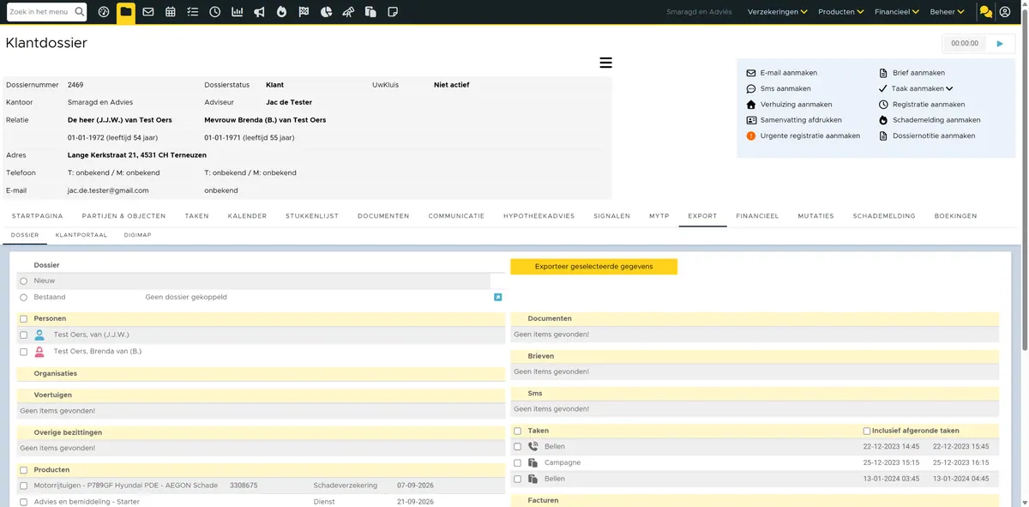Open the clock icon in top toolbar
The width and height of the screenshot is (1029, 507).
point(215,12)
